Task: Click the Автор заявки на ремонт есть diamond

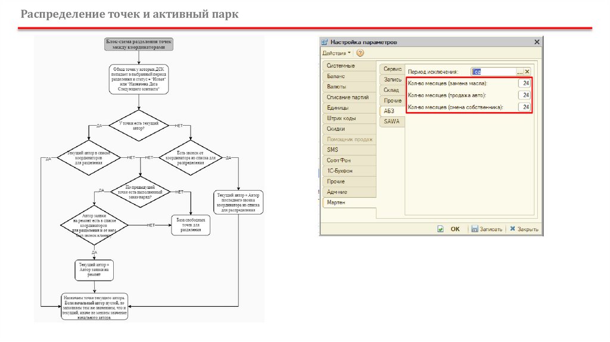Action: (94, 225)
